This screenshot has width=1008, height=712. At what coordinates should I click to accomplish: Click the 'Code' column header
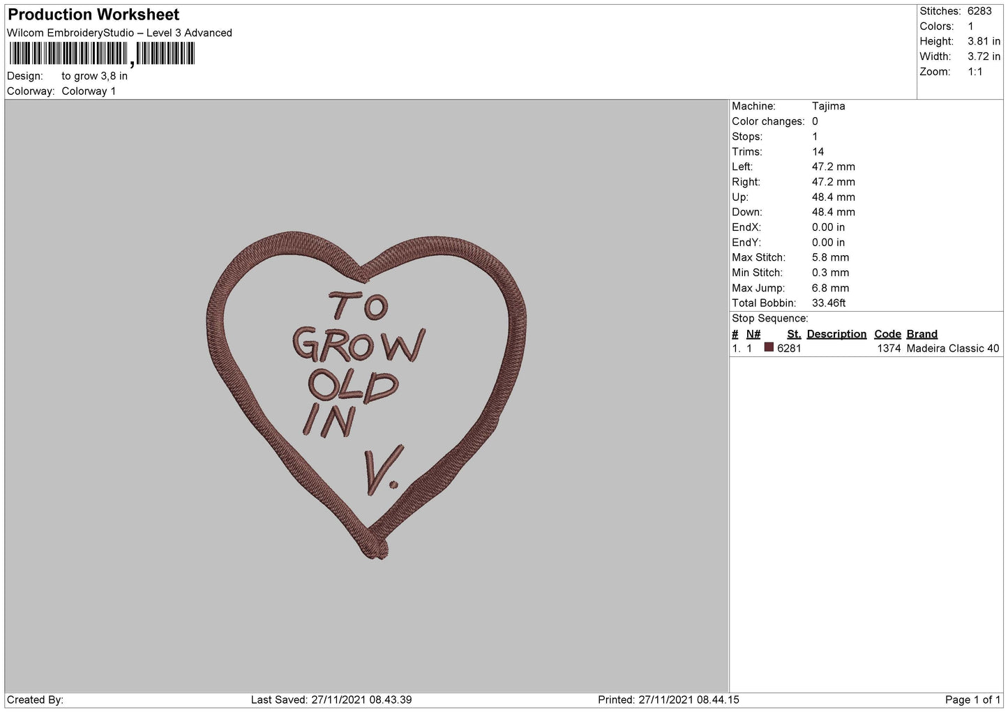point(887,334)
